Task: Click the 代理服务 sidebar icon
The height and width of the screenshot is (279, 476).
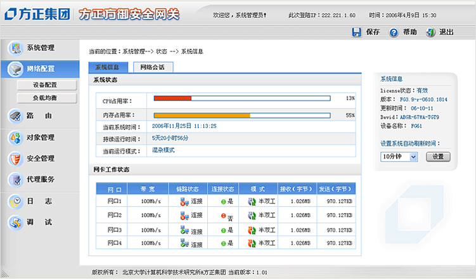Action: [15, 179]
